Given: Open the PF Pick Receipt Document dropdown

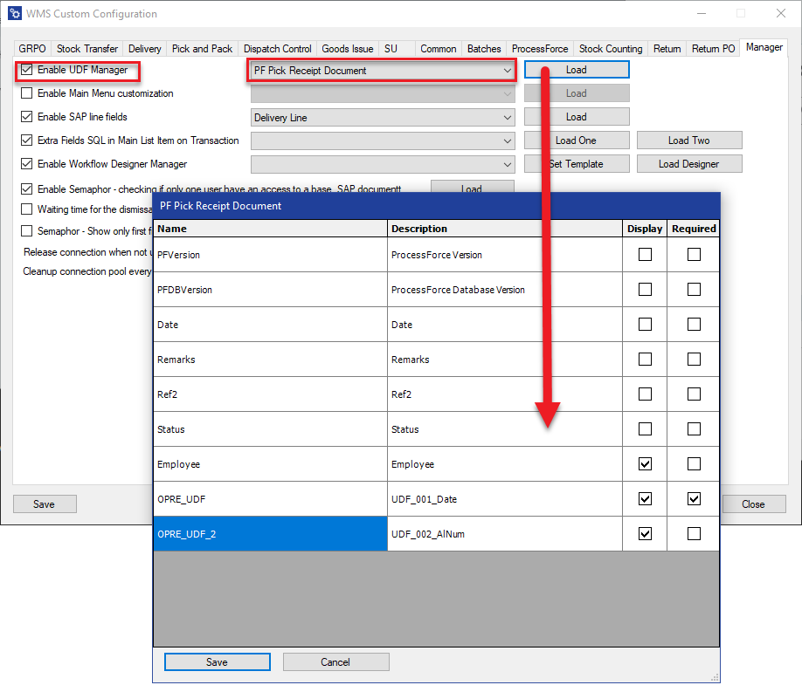Looking at the screenshot, I should click(x=507, y=71).
